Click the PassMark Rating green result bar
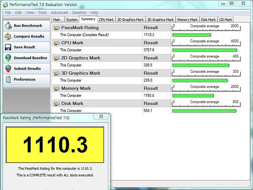The image size is (253, 190). 192,35
